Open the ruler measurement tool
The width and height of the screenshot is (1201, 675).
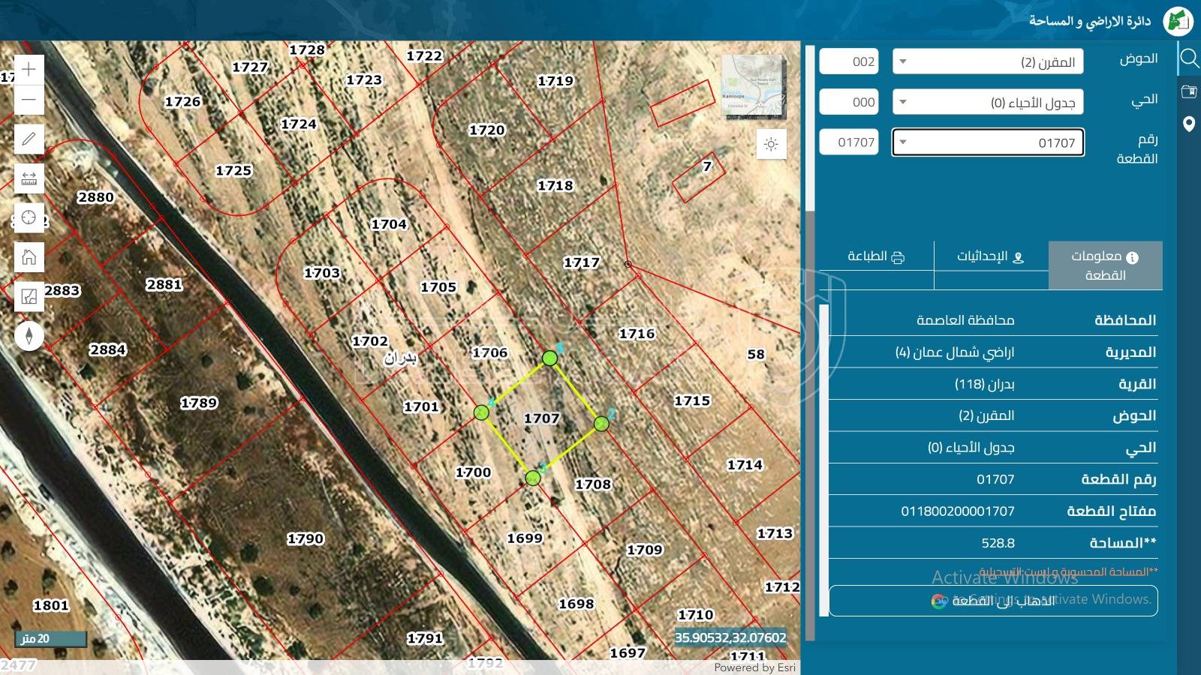pyautogui.click(x=29, y=178)
